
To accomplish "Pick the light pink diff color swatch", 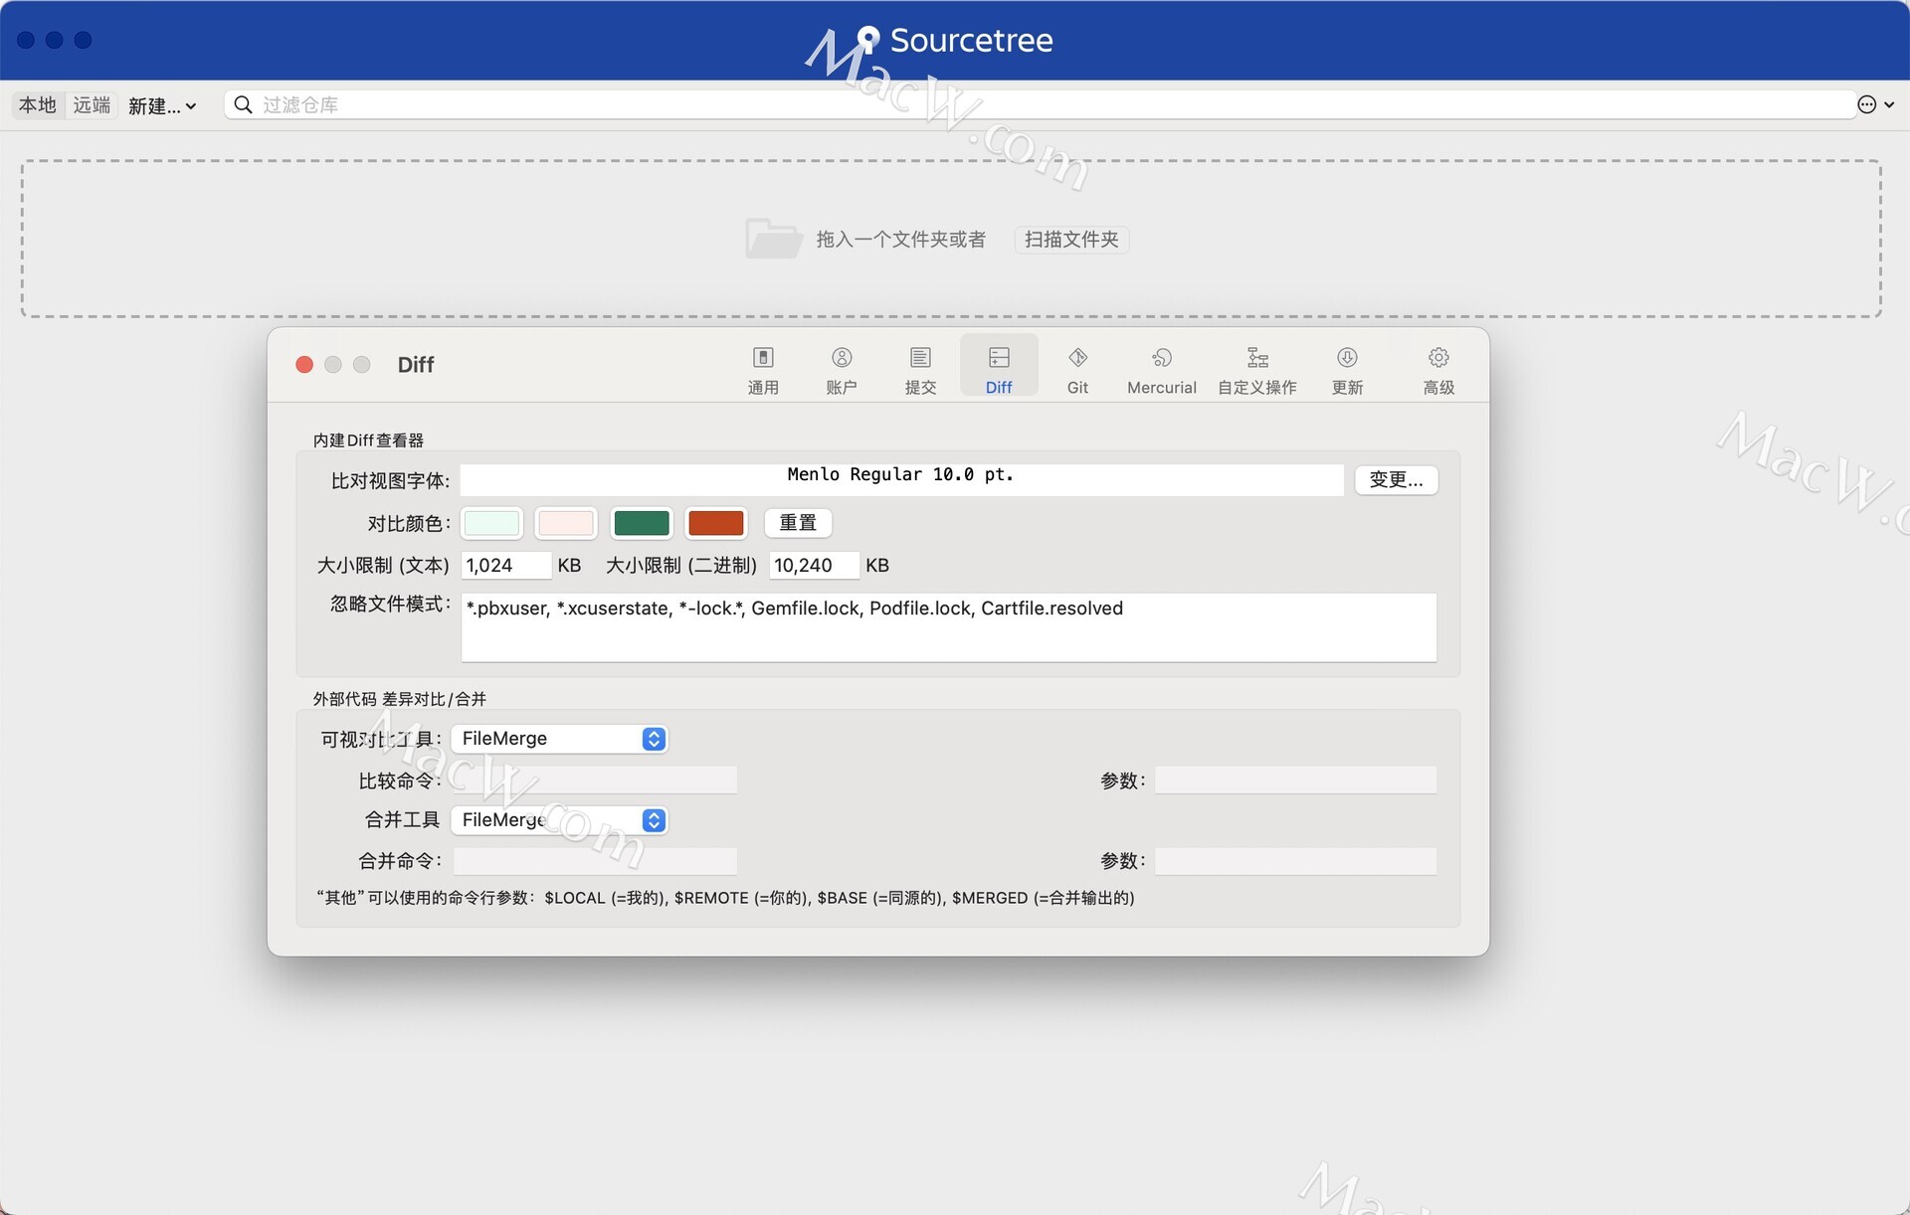I will pyautogui.click(x=566, y=523).
